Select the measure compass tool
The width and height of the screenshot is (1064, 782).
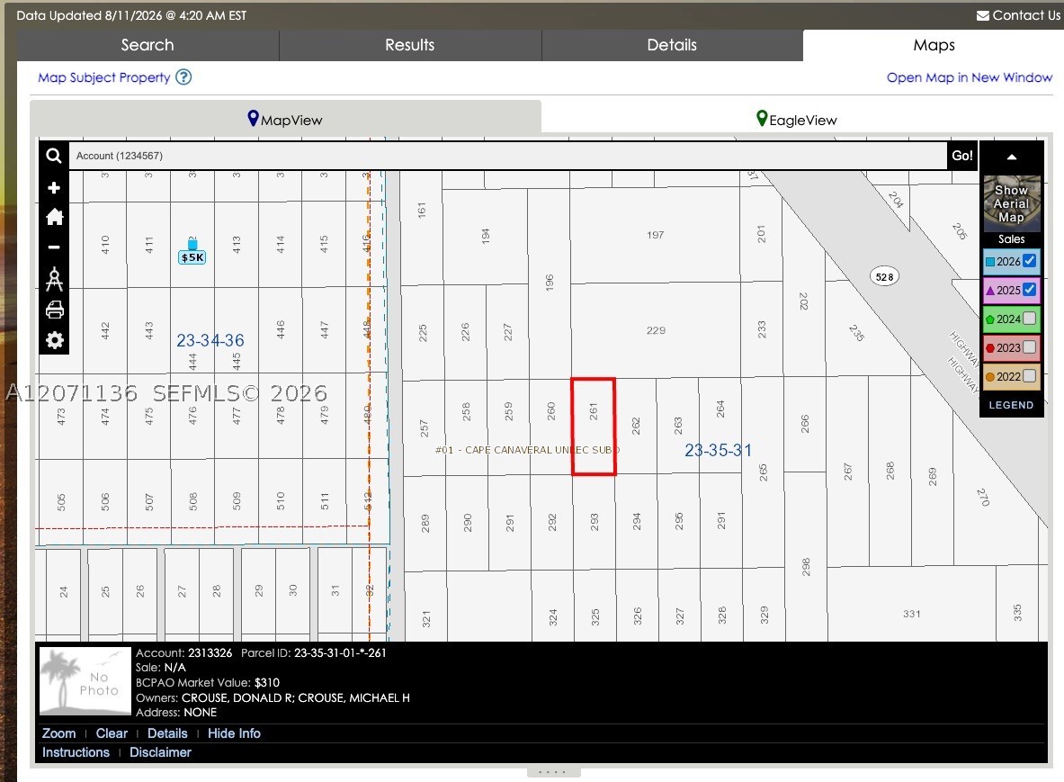(x=54, y=278)
